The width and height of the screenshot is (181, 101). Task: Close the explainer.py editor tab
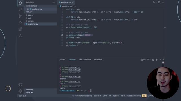73,2
